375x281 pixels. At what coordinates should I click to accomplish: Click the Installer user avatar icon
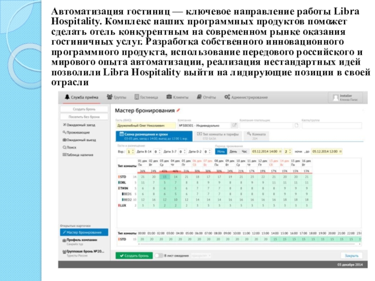click(336, 97)
